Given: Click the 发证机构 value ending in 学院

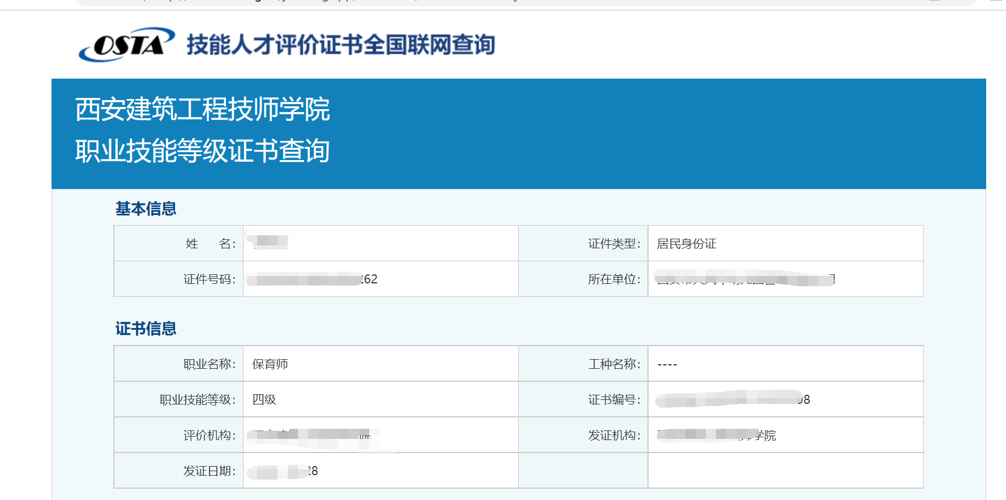Looking at the screenshot, I should pos(717,436).
